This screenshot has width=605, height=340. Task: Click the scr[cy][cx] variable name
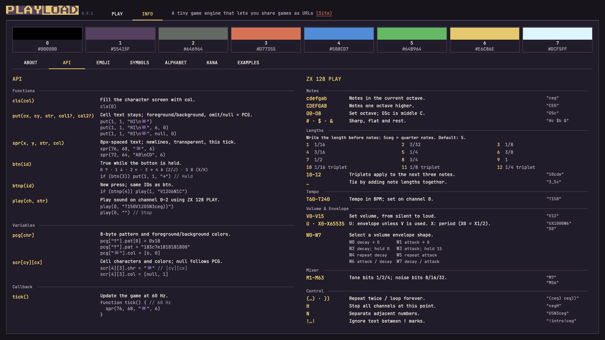coord(27,263)
